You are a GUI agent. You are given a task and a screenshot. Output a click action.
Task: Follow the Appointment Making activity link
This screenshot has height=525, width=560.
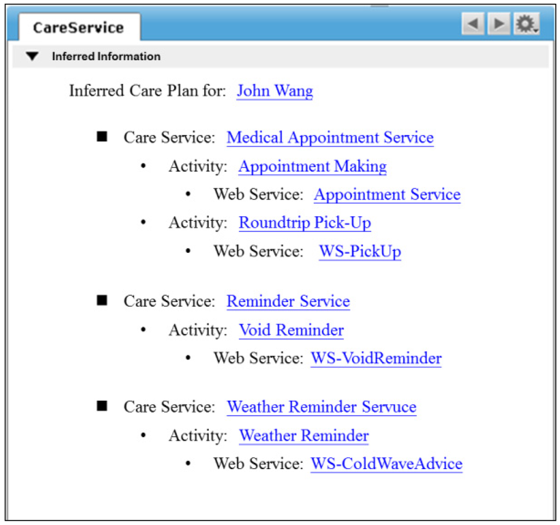click(x=312, y=166)
